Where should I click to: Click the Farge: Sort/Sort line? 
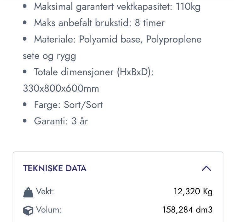point(68,105)
